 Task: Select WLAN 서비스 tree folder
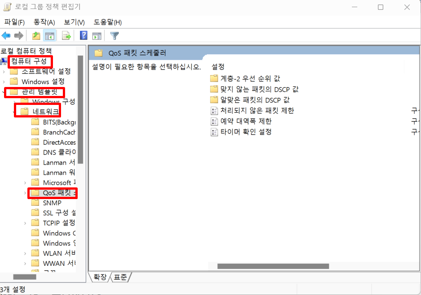[x=59, y=253]
